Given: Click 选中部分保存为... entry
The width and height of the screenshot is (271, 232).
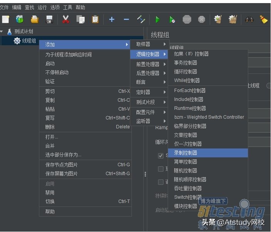Looking at the screenshot, I should (x=85, y=155).
